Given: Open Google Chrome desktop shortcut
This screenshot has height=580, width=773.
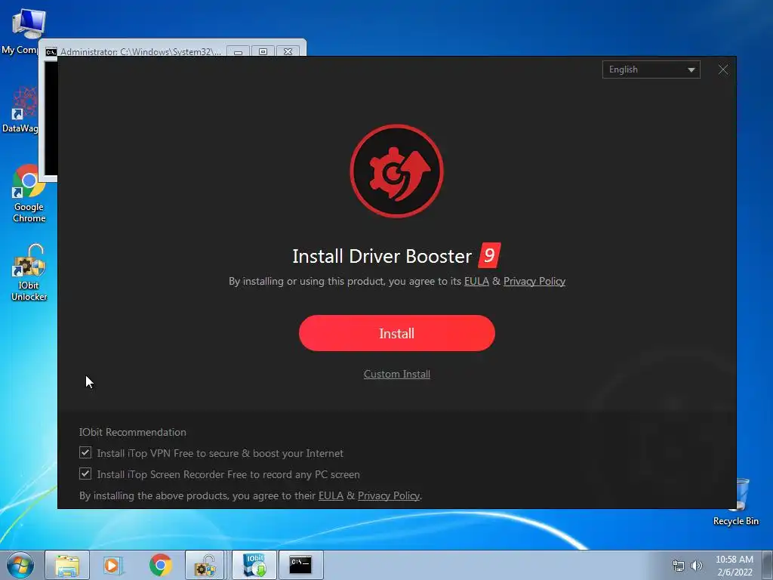Looking at the screenshot, I should click(29, 193).
